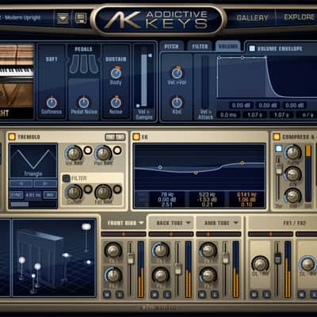
Task: Click the piano instrument thumbnail
Action: (x=17, y=82)
